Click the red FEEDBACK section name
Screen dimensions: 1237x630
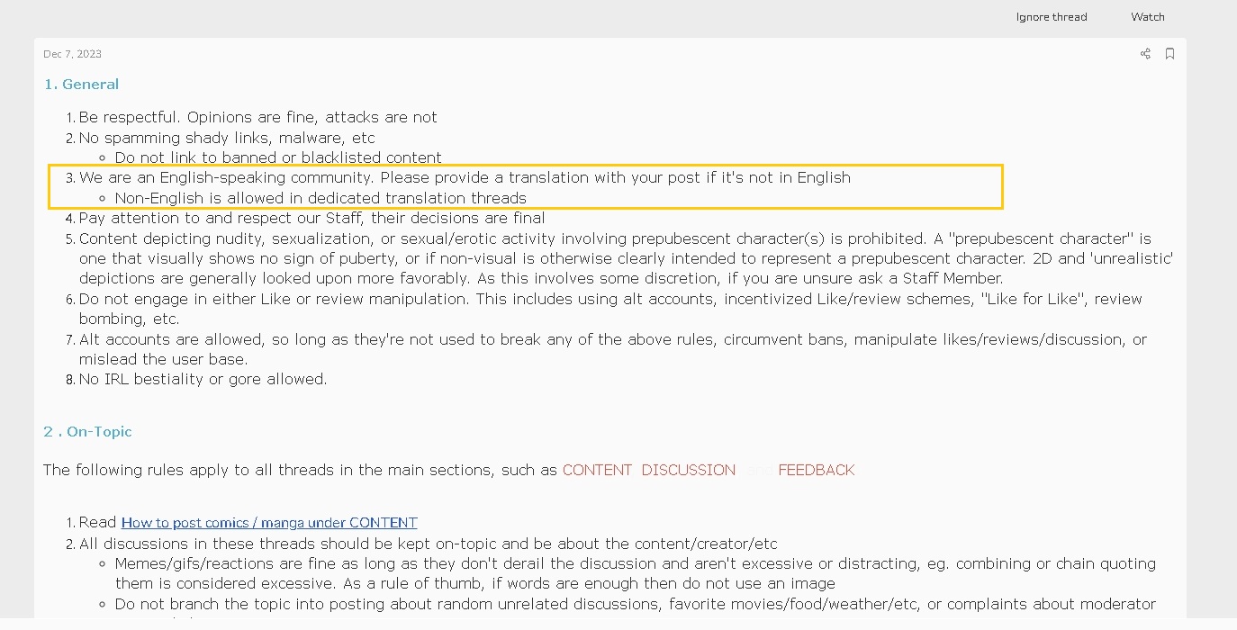816,470
